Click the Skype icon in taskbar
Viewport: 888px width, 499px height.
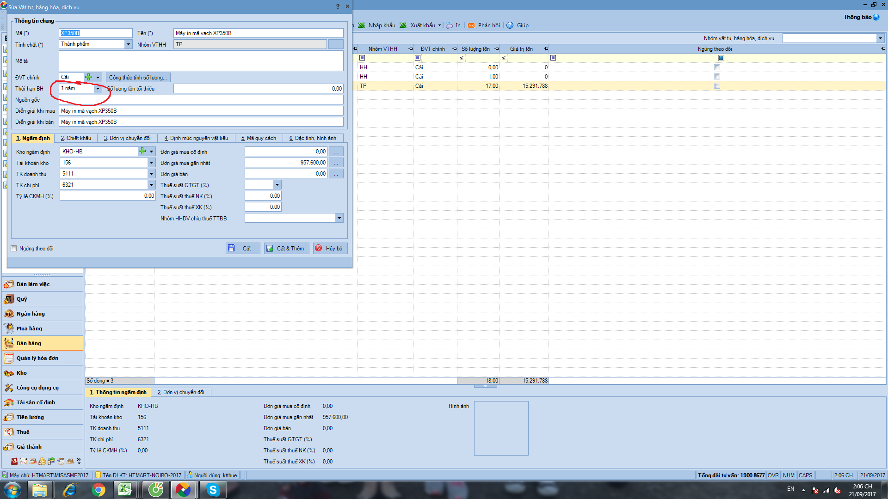tap(213, 490)
